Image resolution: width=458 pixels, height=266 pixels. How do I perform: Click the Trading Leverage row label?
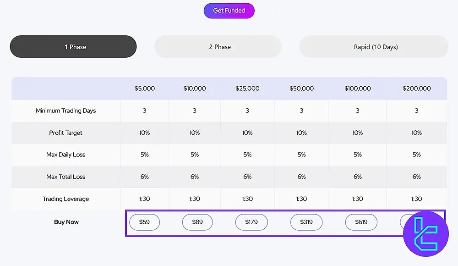(x=65, y=199)
